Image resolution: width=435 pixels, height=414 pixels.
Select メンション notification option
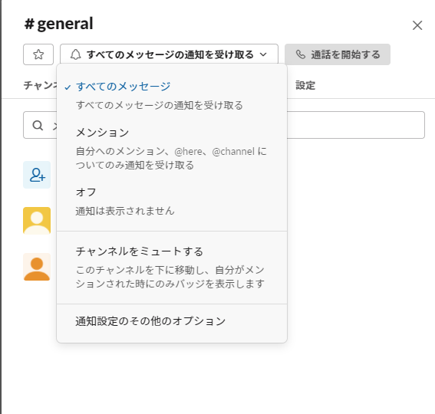[172, 149]
